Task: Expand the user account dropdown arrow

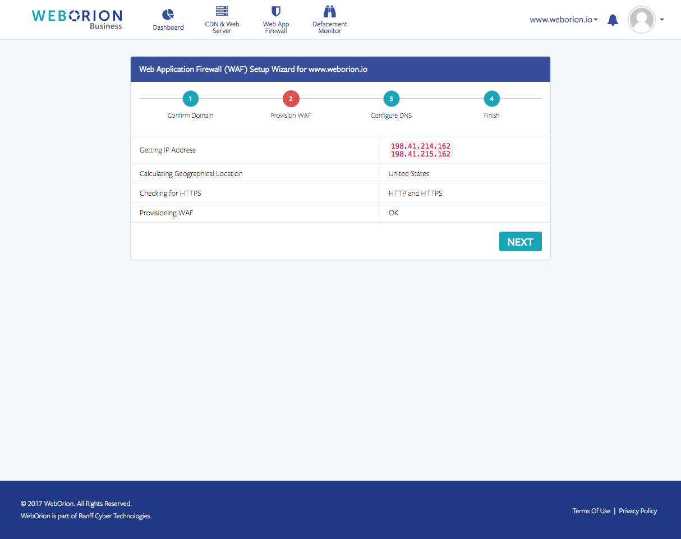Action: [x=662, y=20]
